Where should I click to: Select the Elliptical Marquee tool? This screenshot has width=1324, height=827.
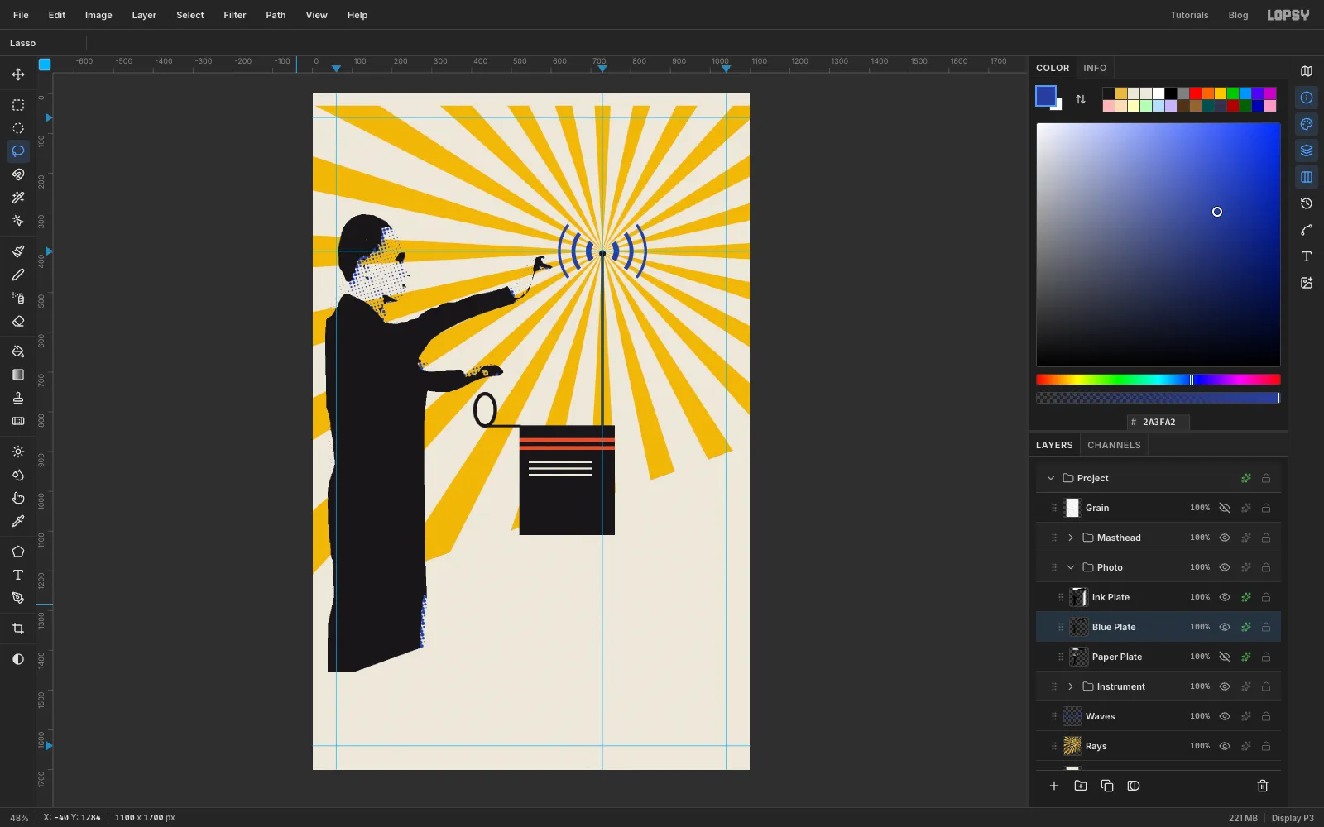18,128
